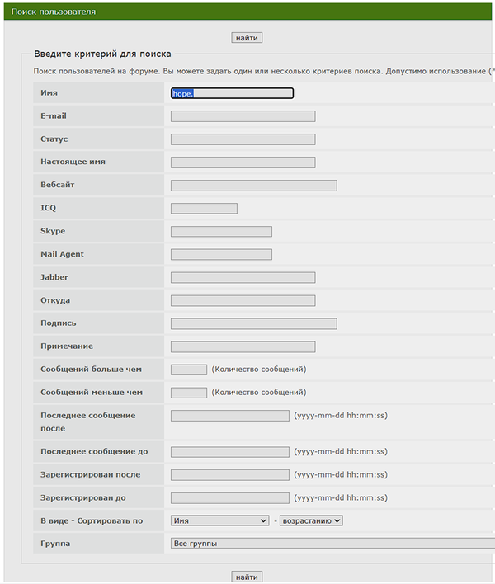Focus the Откуда location field
This screenshot has width=495, height=584.
click(243, 300)
